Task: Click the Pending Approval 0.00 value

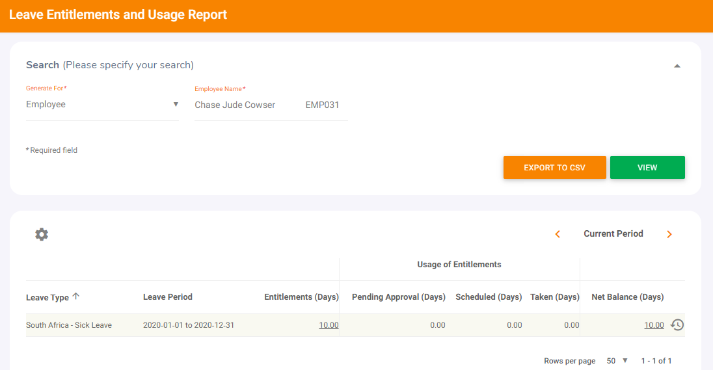Action: point(437,325)
